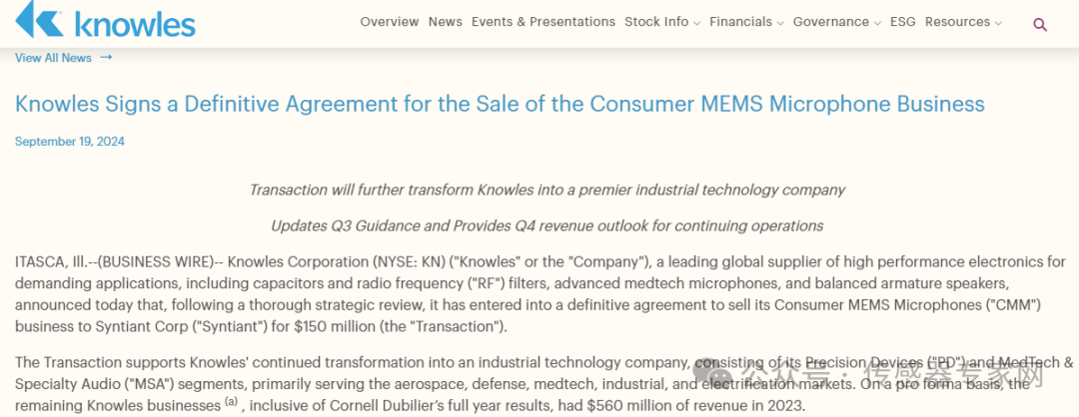The height and width of the screenshot is (417, 1079).
Task: Click the September 19, 2024 date
Action: (70, 142)
